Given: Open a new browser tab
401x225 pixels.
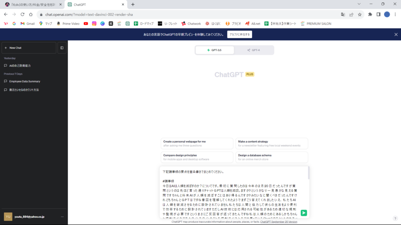Looking at the screenshot, I should click(x=133, y=5).
